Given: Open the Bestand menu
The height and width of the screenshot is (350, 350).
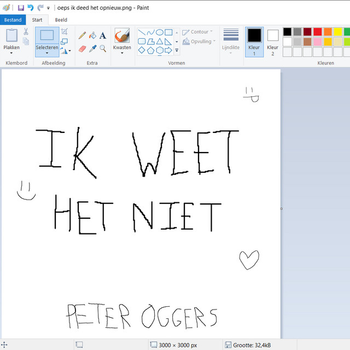Looking at the screenshot, I should click(x=13, y=20).
